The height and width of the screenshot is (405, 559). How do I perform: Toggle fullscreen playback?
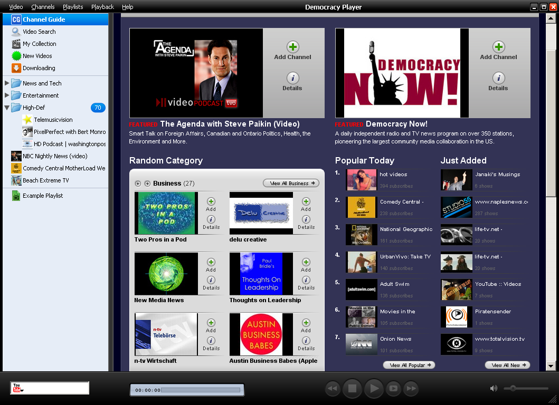click(393, 389)
